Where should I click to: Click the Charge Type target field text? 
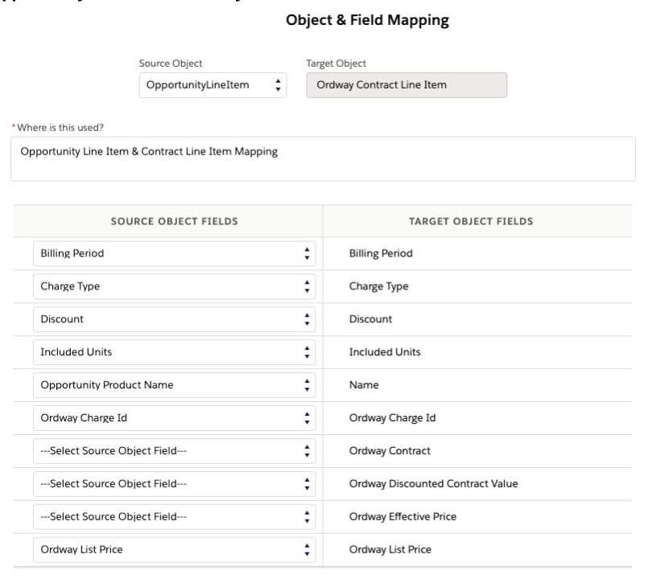[379, 286]
